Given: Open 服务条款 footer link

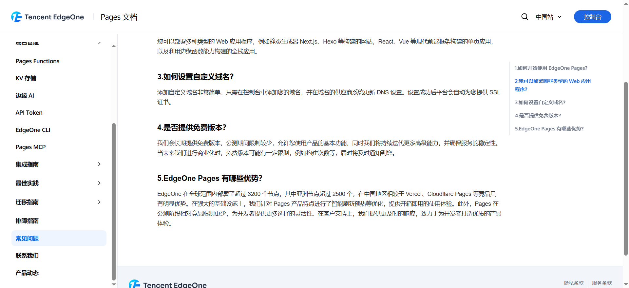Looking at the screenshot, I should click(602, 283).
